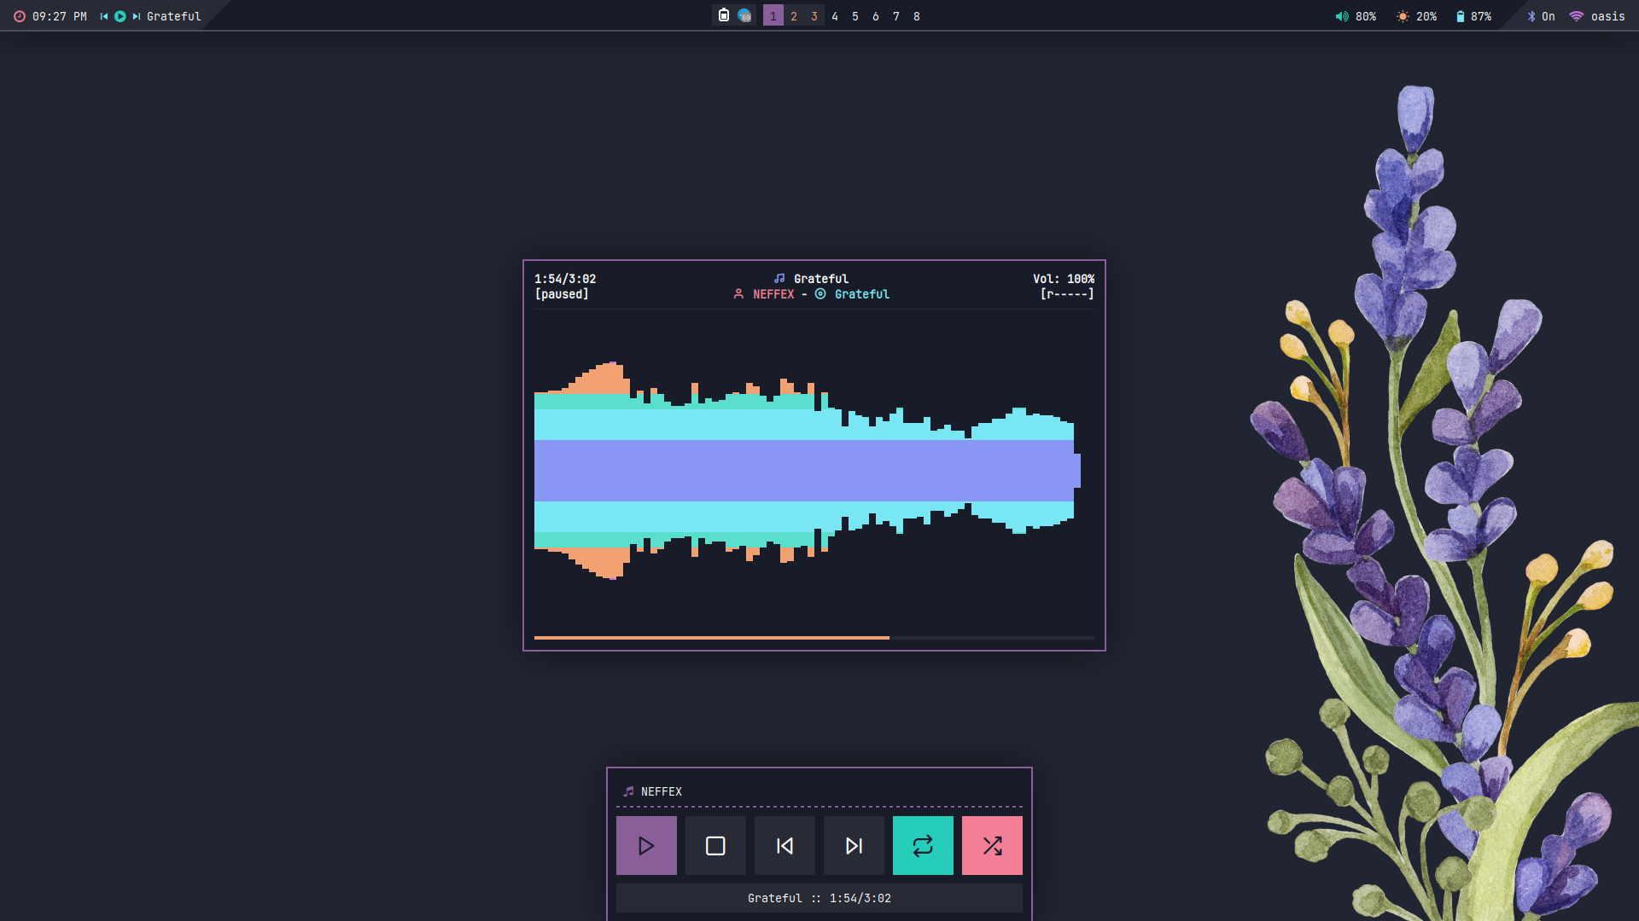
Task: Switch to workspace 2
Action: pos(794,16)
